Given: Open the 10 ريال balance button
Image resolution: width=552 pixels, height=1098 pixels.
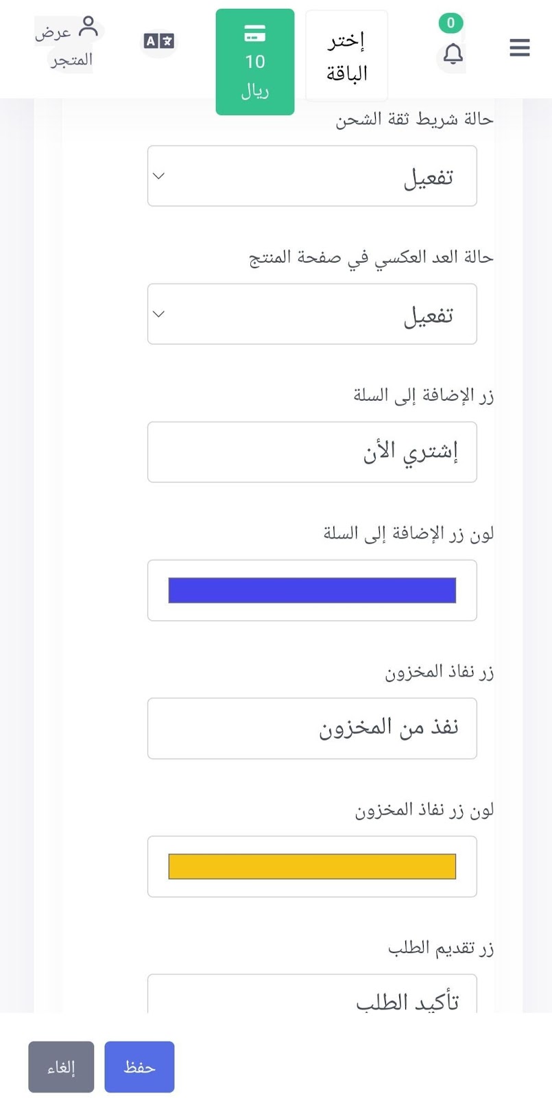Looking at the screenshot, I should point(255,62).
